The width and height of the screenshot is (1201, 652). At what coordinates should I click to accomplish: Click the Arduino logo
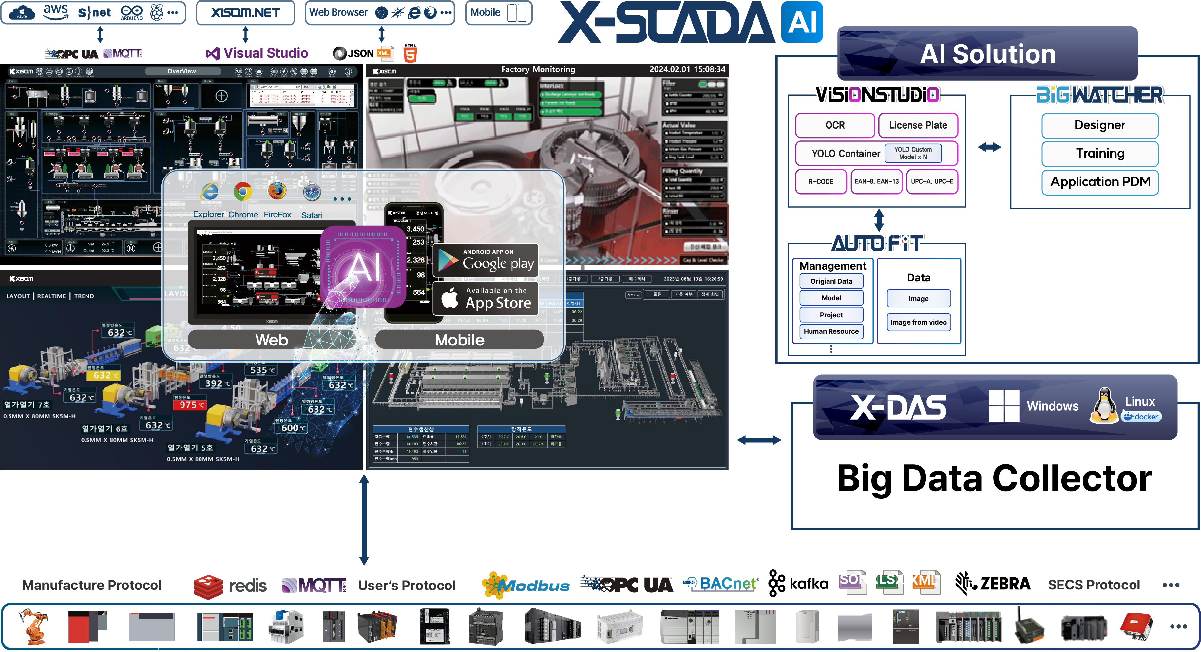pos(132,12)
